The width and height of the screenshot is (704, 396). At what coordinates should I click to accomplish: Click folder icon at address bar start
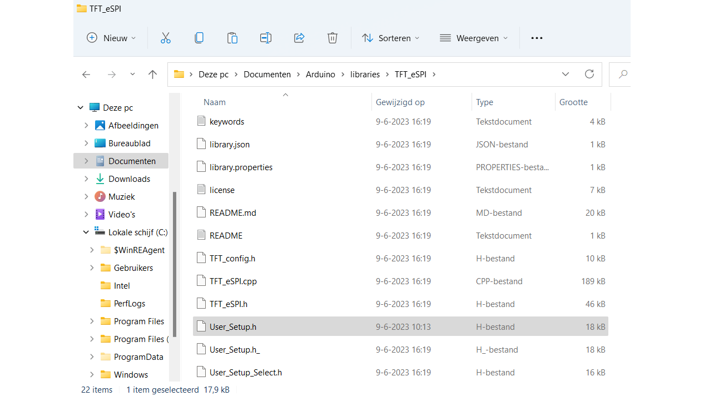click(x=179, y=74)
